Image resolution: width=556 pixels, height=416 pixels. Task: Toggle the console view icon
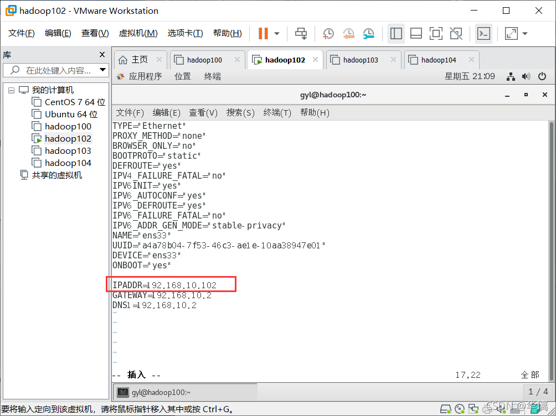(x=483, y=34)
